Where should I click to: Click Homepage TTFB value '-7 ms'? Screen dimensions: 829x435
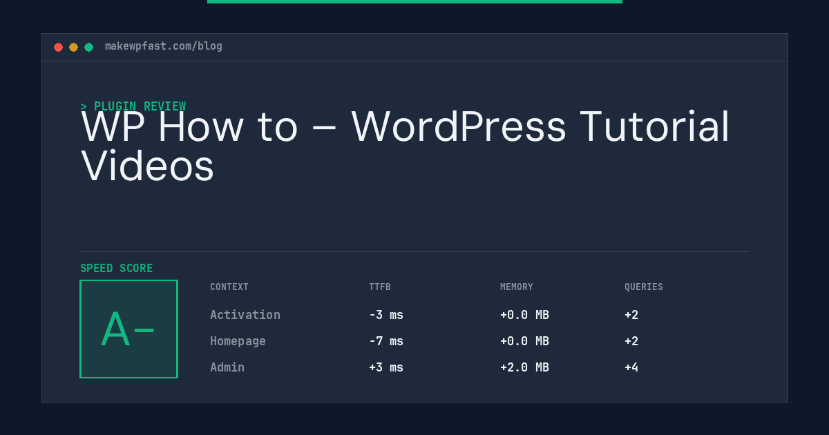(x=386, y=341)
